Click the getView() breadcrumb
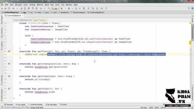Viewport: 194px width, 109px height. click(x=40, y=20)
